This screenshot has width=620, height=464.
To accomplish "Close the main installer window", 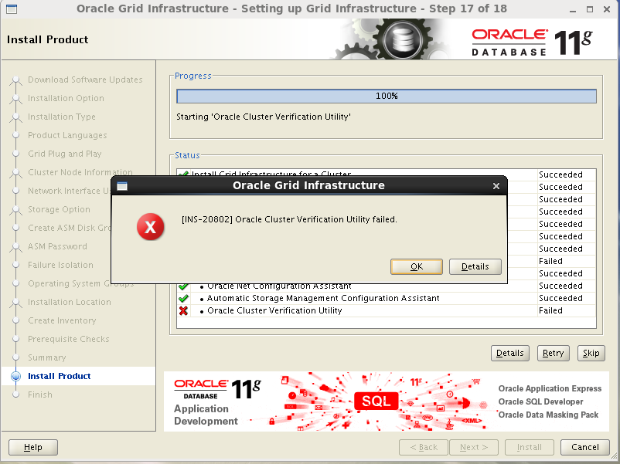I will click(x=607, y=9).
